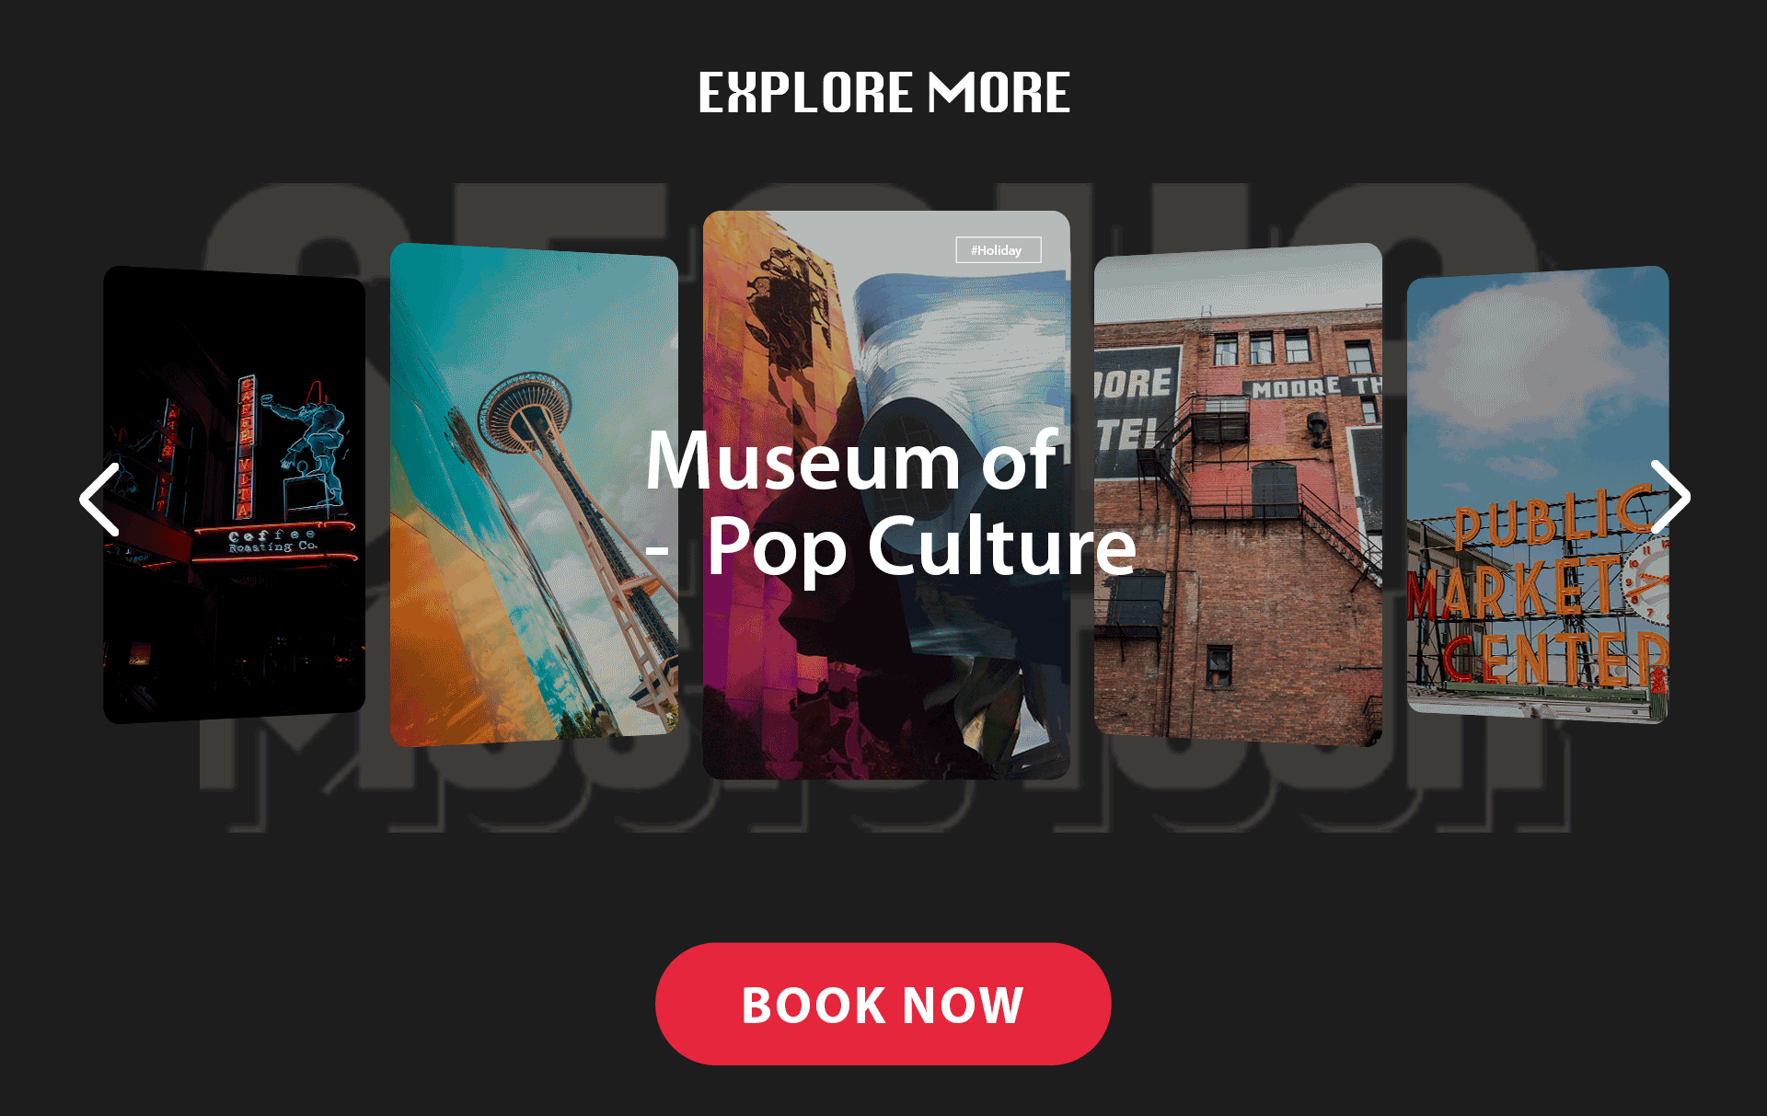Click the Coffee Roasting Co. neon text

coord(272,541)
